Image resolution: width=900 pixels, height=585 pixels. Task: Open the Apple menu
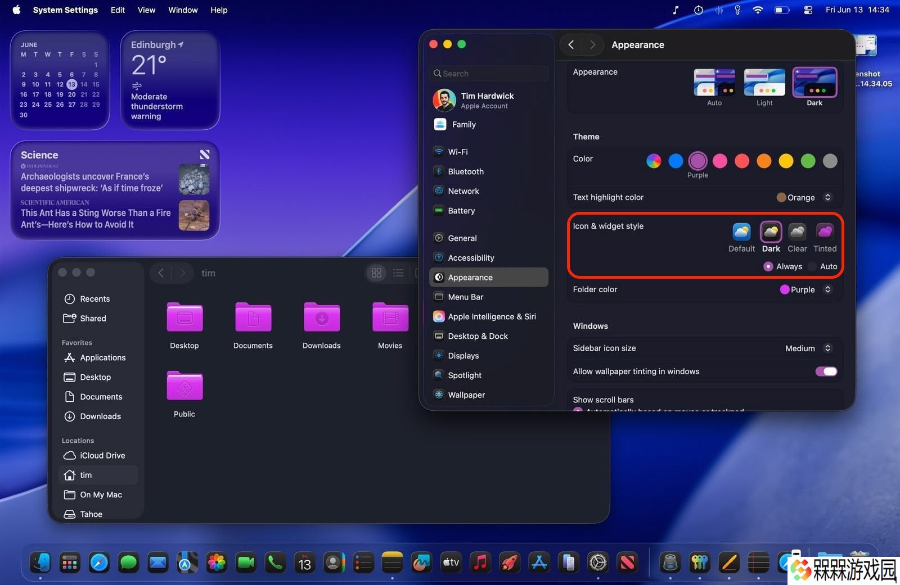click(16, 10)
